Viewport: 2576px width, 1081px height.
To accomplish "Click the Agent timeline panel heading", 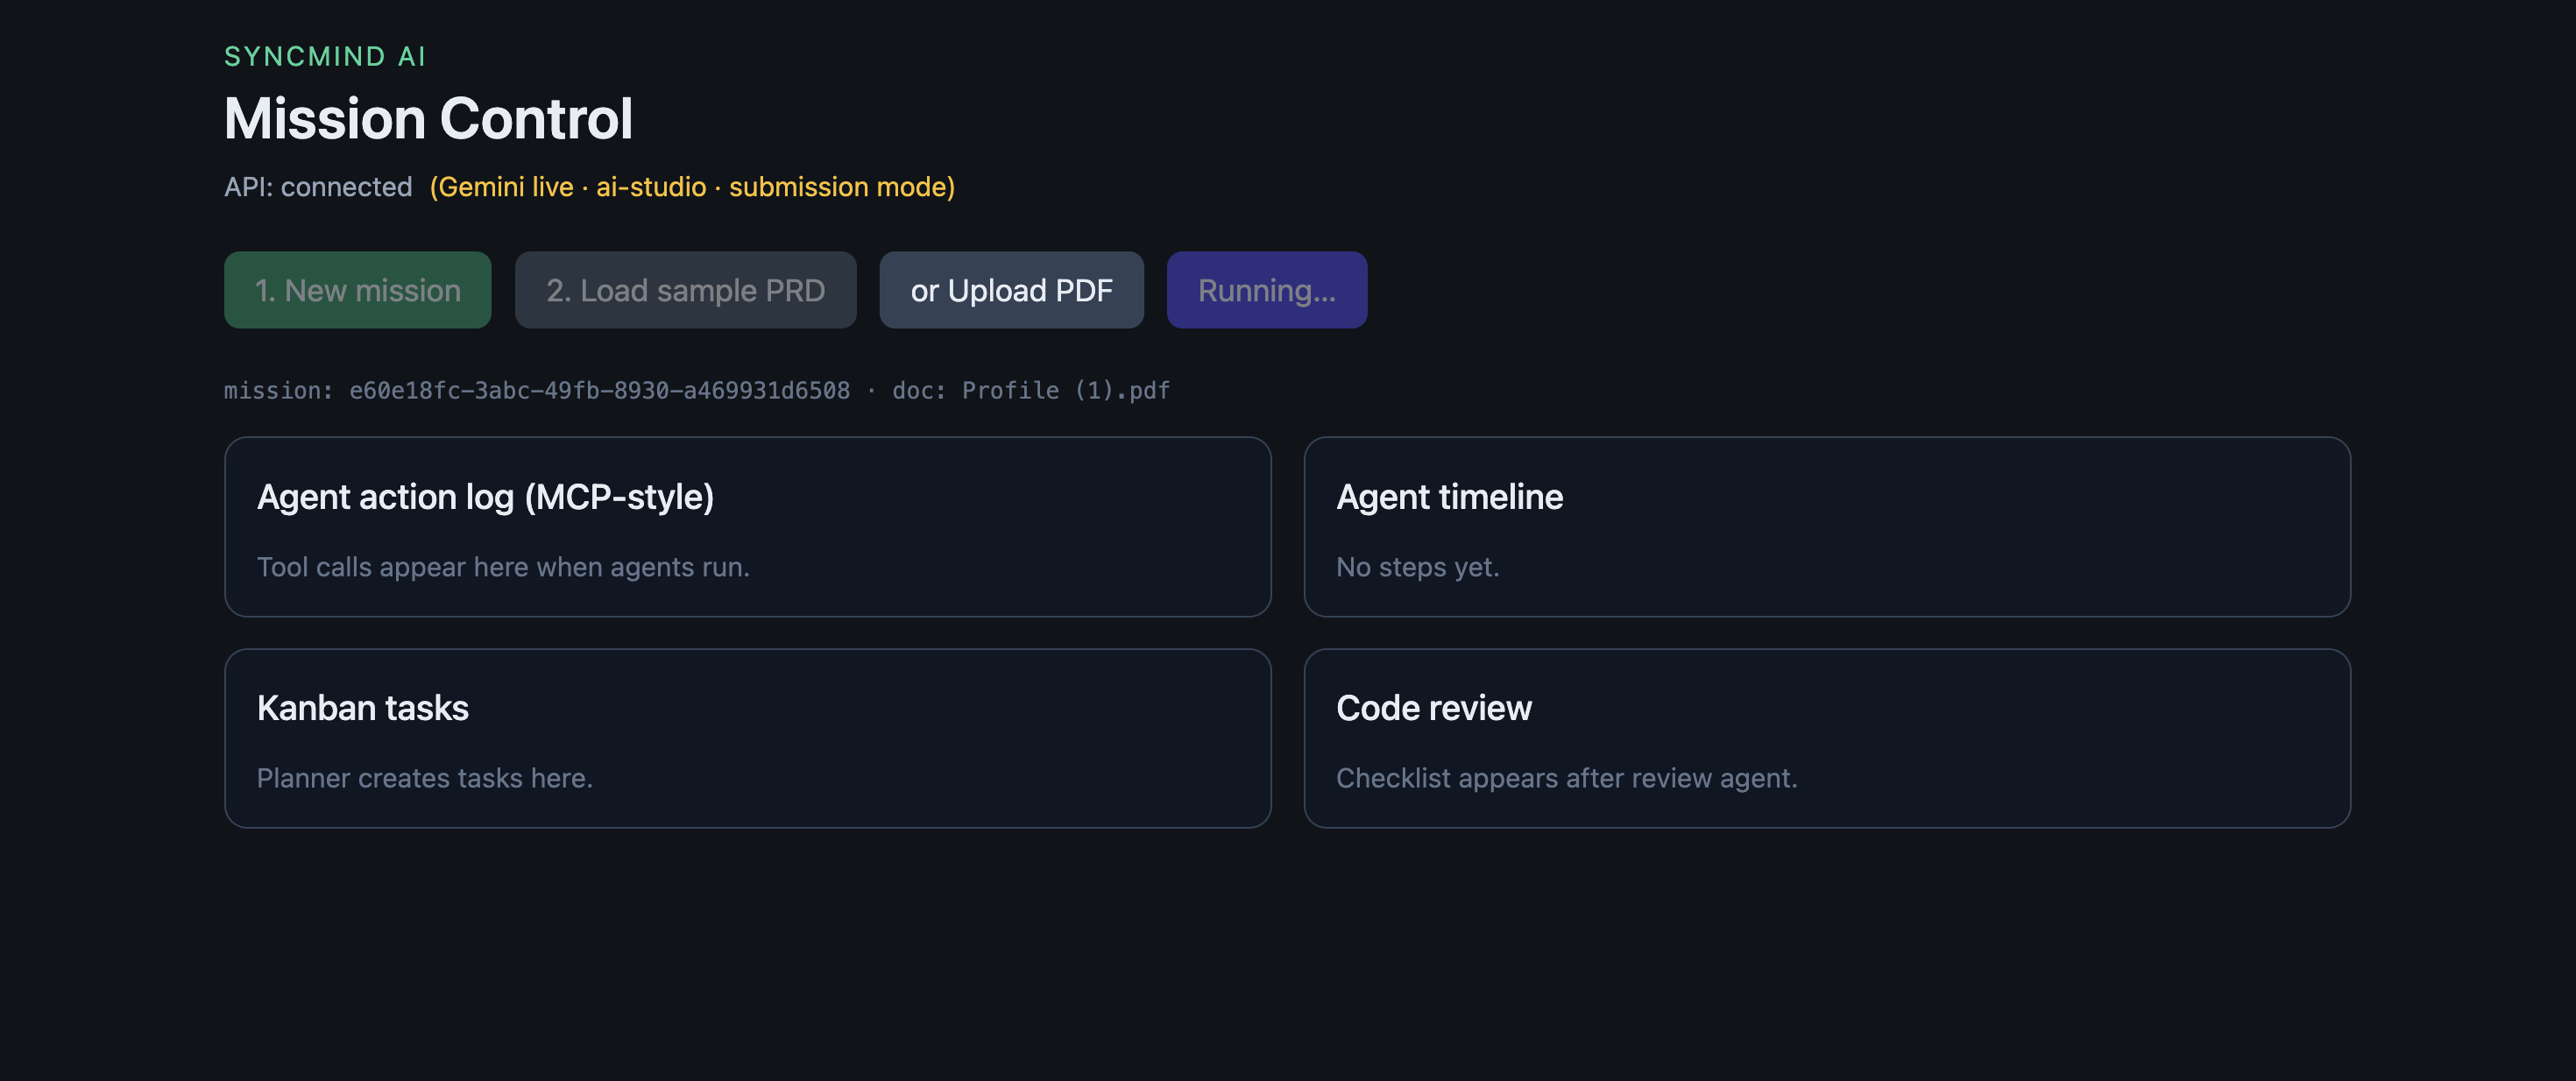I will 1449,497.
